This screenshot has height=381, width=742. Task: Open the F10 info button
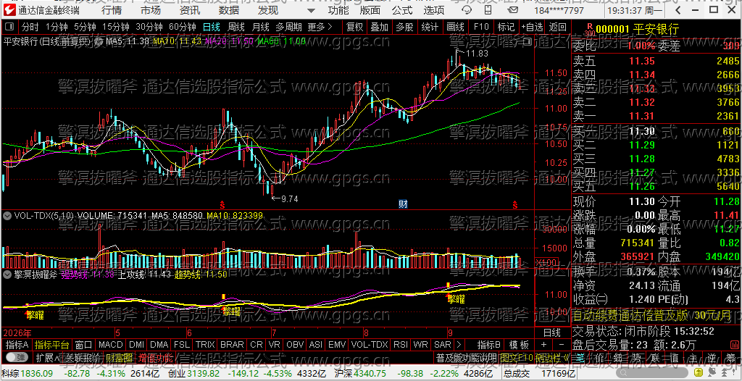pyautogui.click(x=481, y=27)
